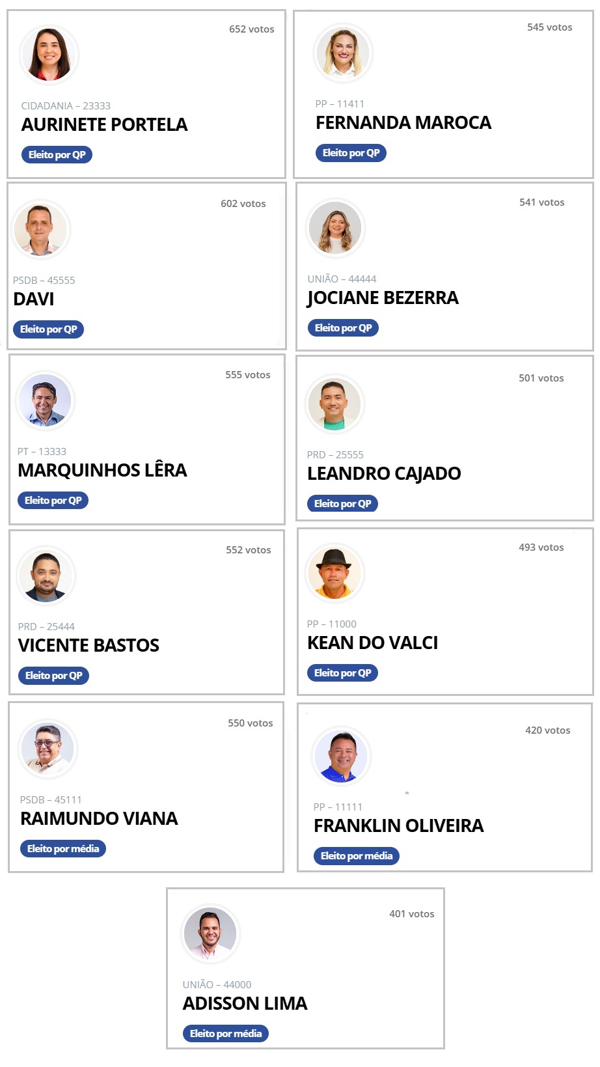Select Marquinhos Lêra's round photo
This screenshot has width=600, height=1067.
(46, 400)
